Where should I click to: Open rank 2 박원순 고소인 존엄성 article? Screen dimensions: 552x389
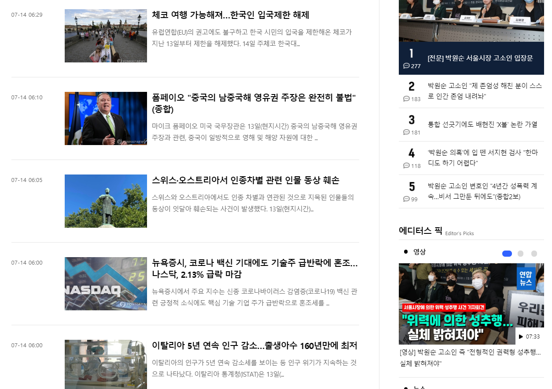[485, 91]
